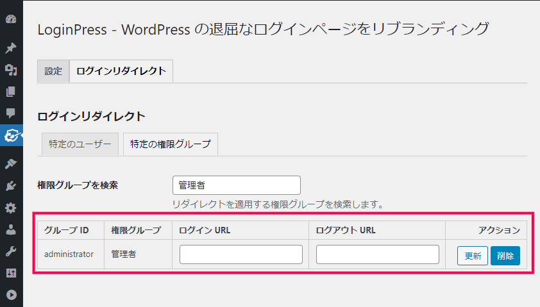540x307 pixels.
Task: Click the ログインリダイレクト section heading
Action: tap(91, 117)
